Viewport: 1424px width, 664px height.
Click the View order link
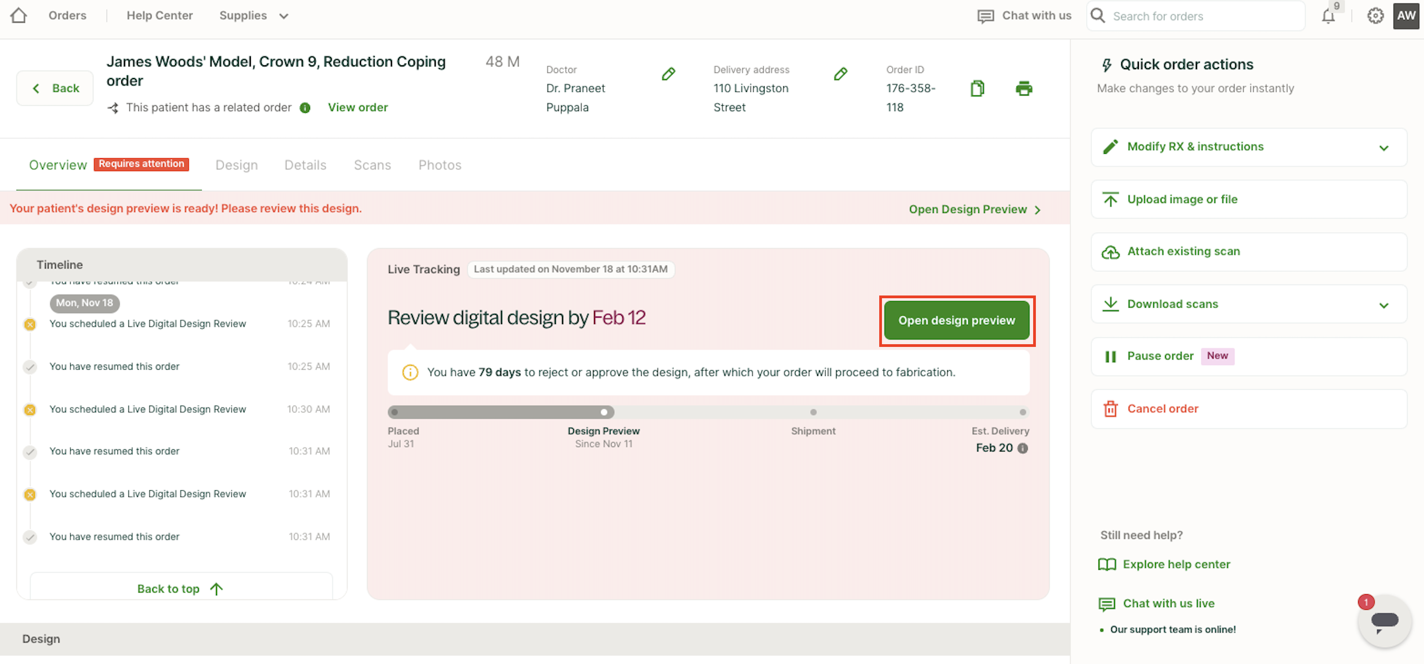point(358,107)
